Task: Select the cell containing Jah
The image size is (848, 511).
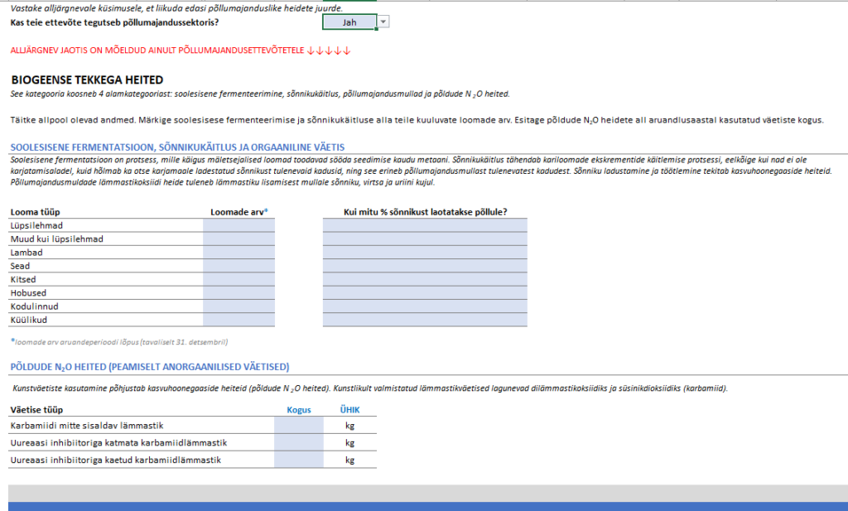Action: pos(349,22)
